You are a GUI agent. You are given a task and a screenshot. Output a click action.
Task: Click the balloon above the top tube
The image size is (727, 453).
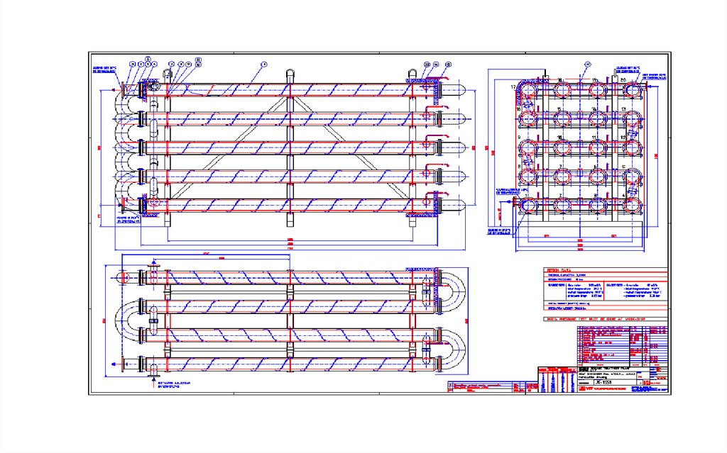point(263,65)
